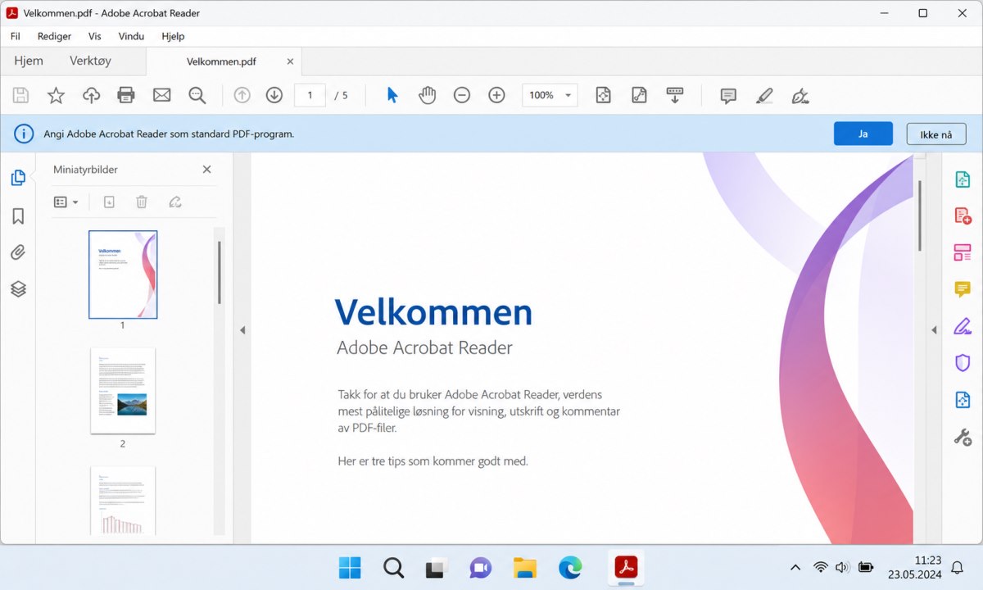Open thumbnail options dropdown menu
The height and width of the screenshot is (590, 983).
coord(66,202)
